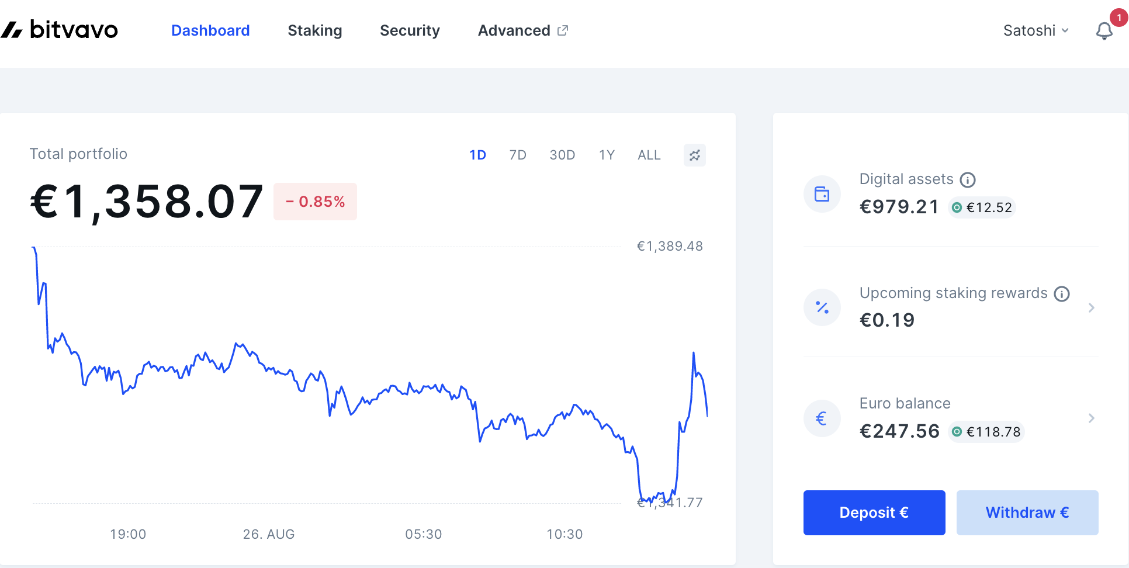Open the Advanced external link
1129x568 pixels.
coord(522,30)
